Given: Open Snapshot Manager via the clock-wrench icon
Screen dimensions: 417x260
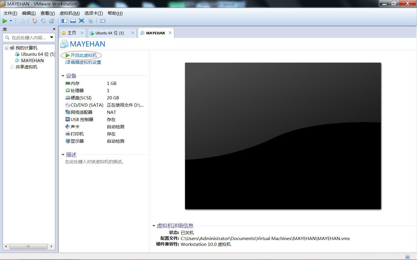Looking at the screenshot, I should pyautogui.click(x=52, y=21).
